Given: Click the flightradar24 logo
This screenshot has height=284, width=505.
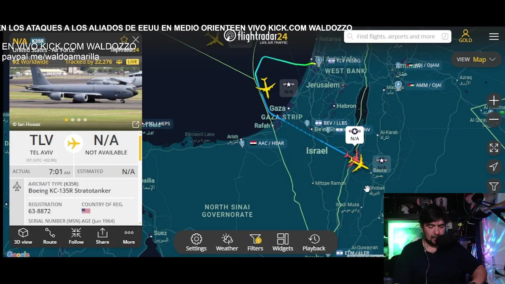Looking at the screenshot, I should click(x=256, y=37).
